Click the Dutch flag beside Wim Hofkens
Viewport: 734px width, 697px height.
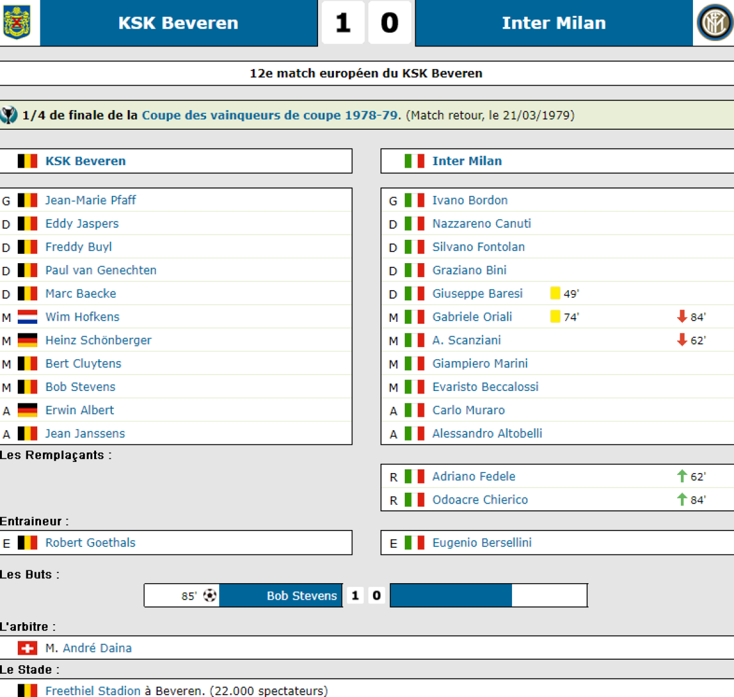click(x=27, y=317)
